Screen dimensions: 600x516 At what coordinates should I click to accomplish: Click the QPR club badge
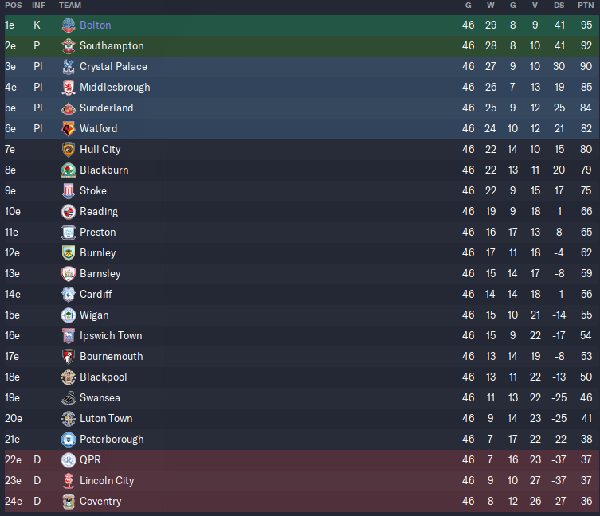[69, 459]
